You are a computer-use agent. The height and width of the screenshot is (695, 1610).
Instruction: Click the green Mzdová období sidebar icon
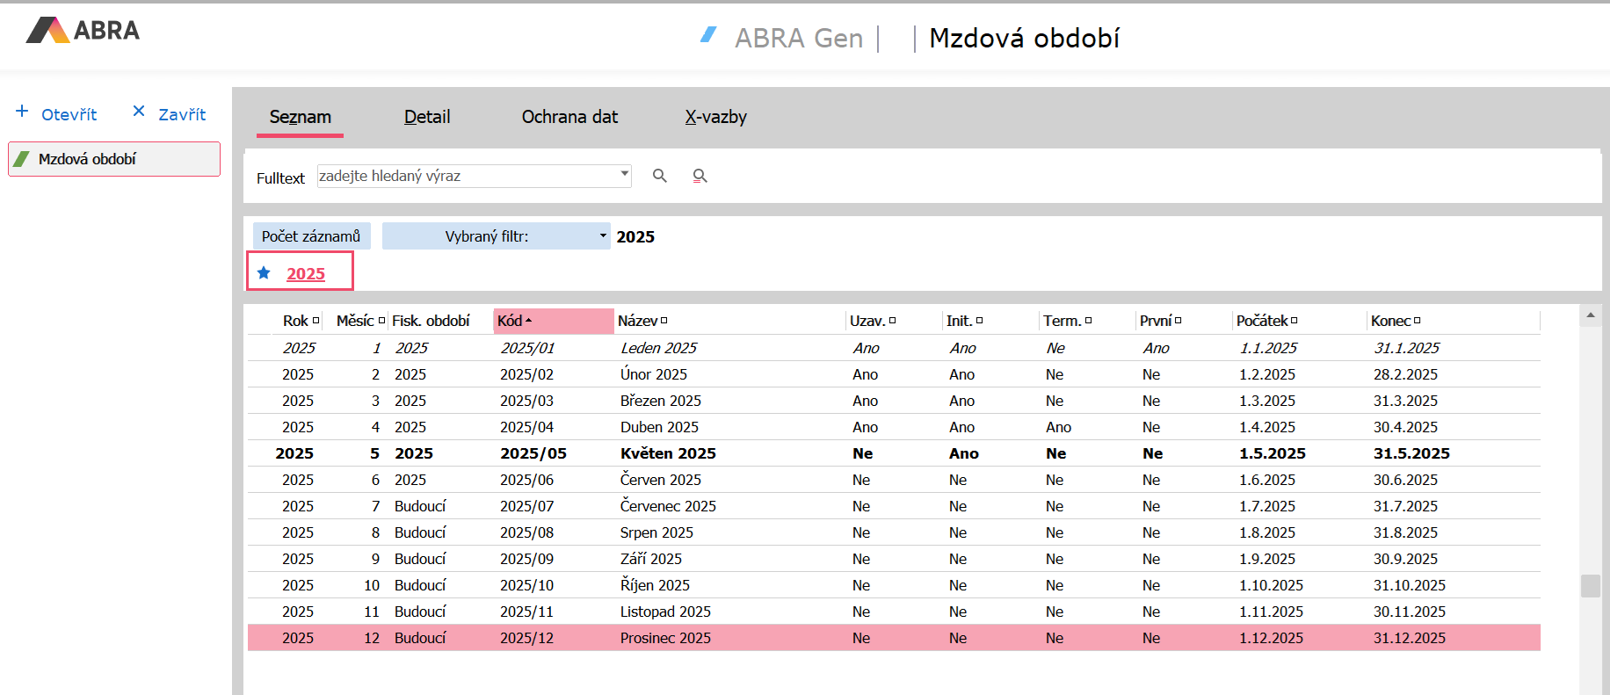[x=22, y=159]
